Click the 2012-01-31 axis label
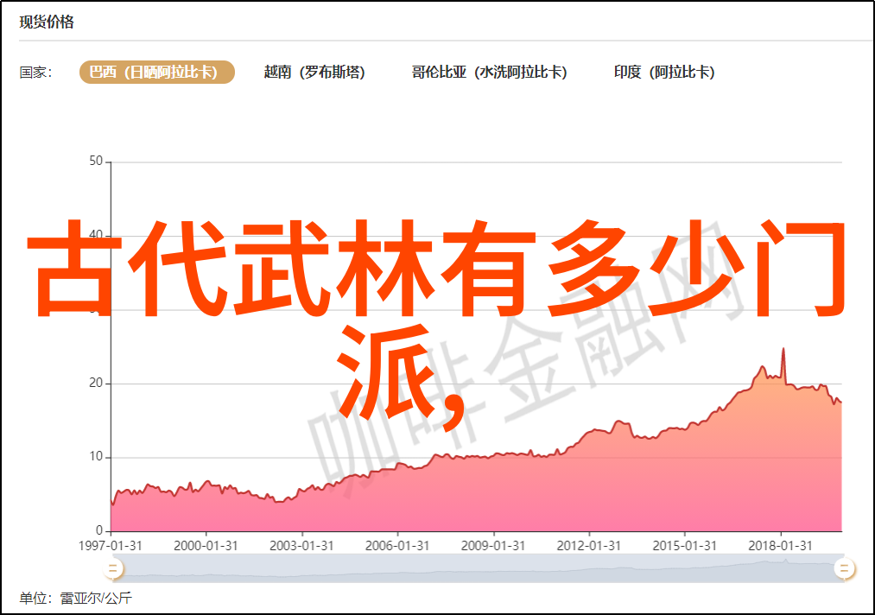 click(x=589, y=546)
